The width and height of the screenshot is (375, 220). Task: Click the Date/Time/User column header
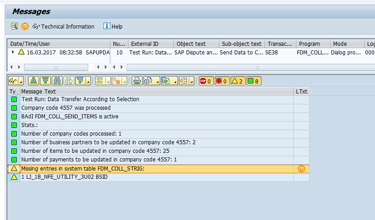(59, 44)
